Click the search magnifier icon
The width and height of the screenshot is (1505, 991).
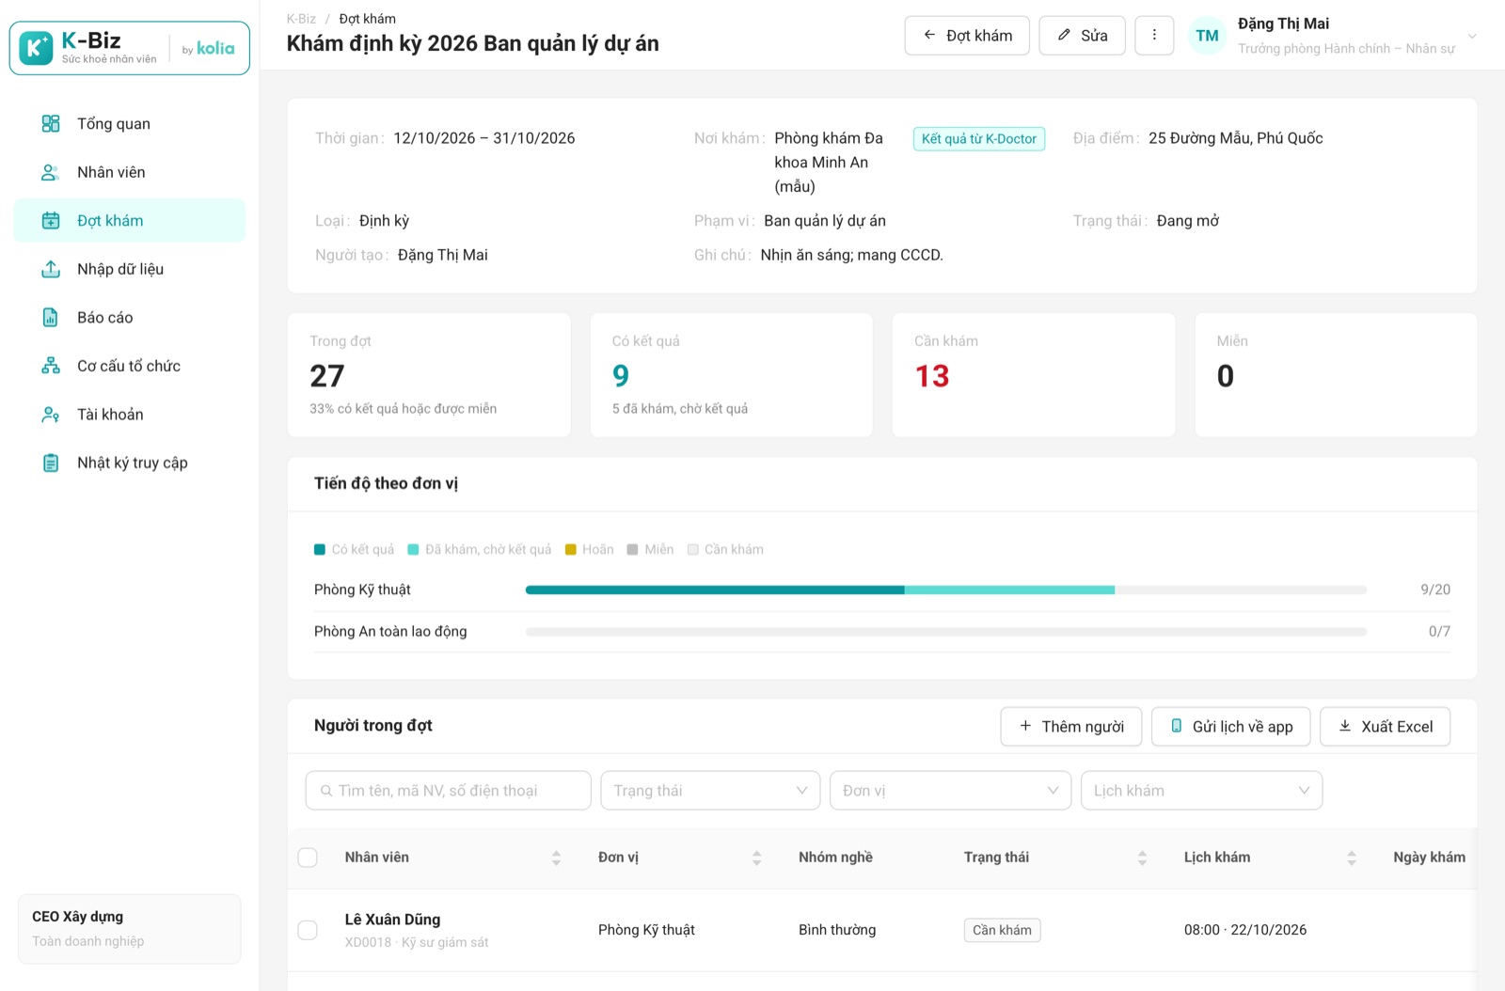point(326,791)
